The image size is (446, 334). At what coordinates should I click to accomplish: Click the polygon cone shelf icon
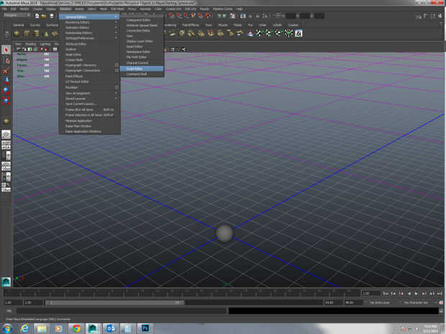[x=46, y=32]
